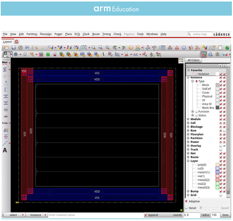Click the open folder icon in toolbar
Viewport: 233px width, 221px height.
pos(7,48)
